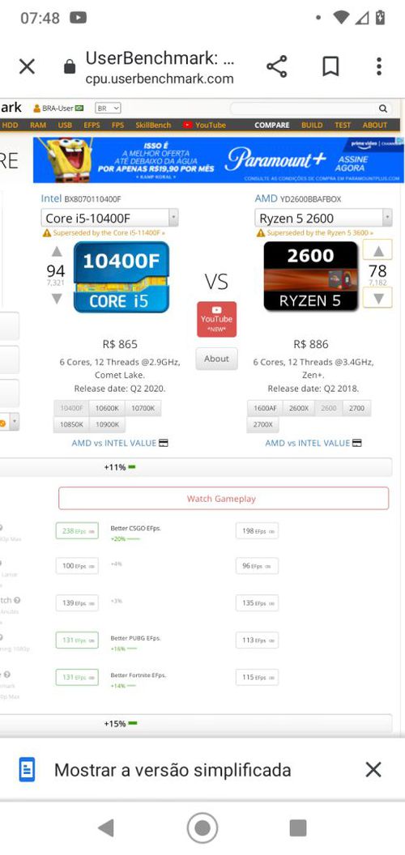405x855 pixels.
Task: Click the red YouTube NEW button
Action: (x=217, y=319)
